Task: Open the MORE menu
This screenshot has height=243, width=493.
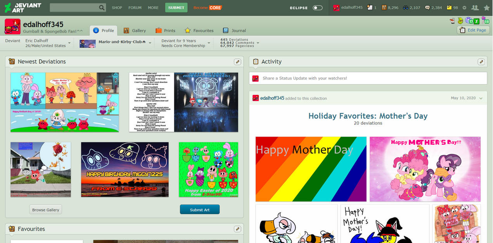Action: coord(153,8)
